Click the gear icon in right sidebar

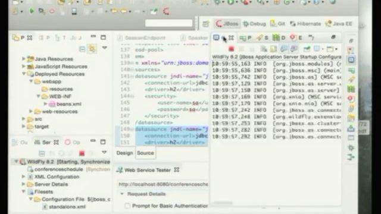tap(351, 147)
